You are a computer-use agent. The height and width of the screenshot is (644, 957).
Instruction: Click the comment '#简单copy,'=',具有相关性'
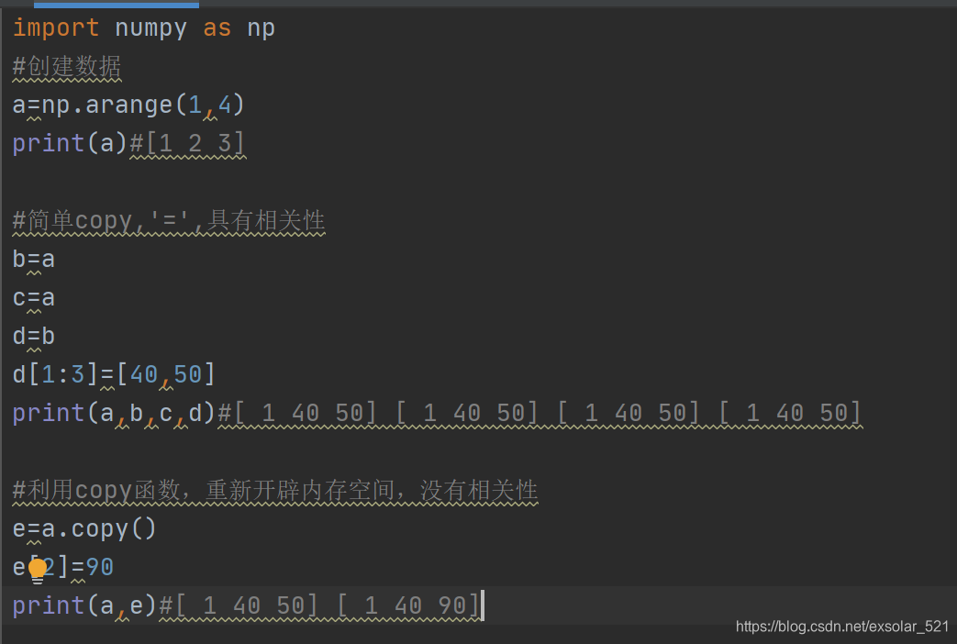coord(169,220)
